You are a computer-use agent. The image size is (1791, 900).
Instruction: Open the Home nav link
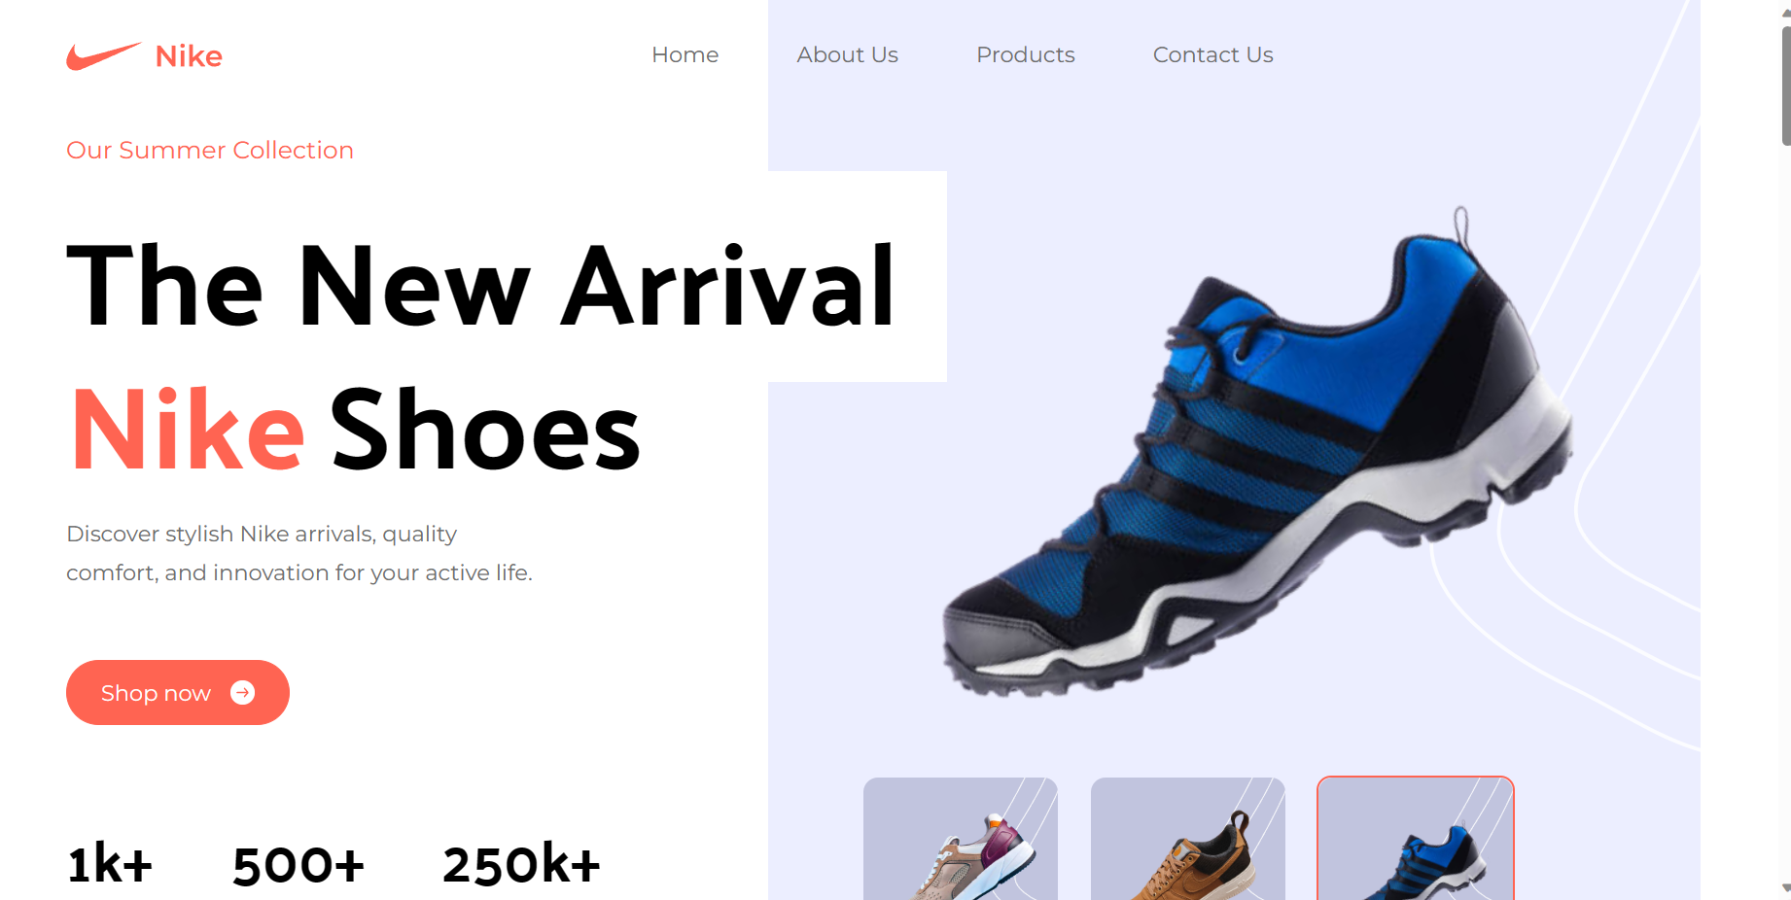pos(685,55)
